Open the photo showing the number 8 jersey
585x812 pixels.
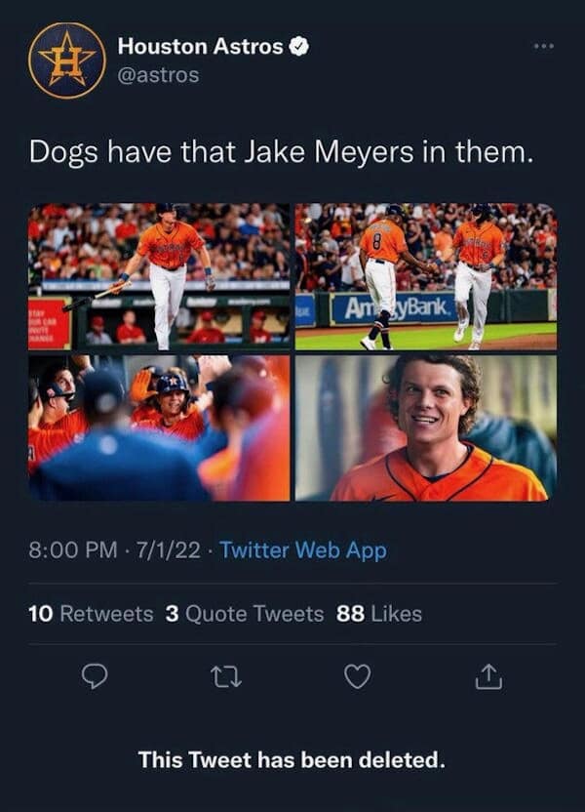coord(426,275)
